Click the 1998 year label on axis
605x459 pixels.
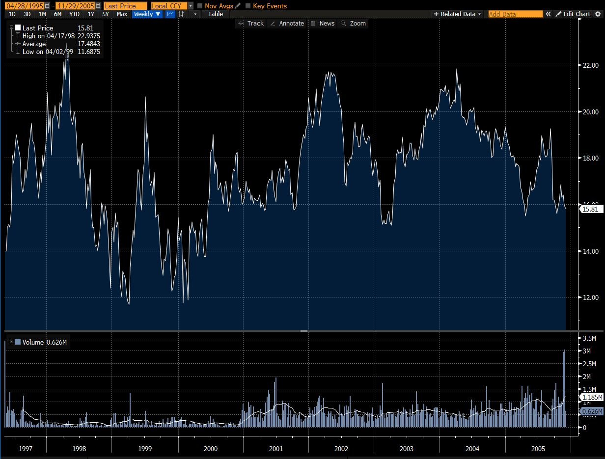click(x=79, y=449)
